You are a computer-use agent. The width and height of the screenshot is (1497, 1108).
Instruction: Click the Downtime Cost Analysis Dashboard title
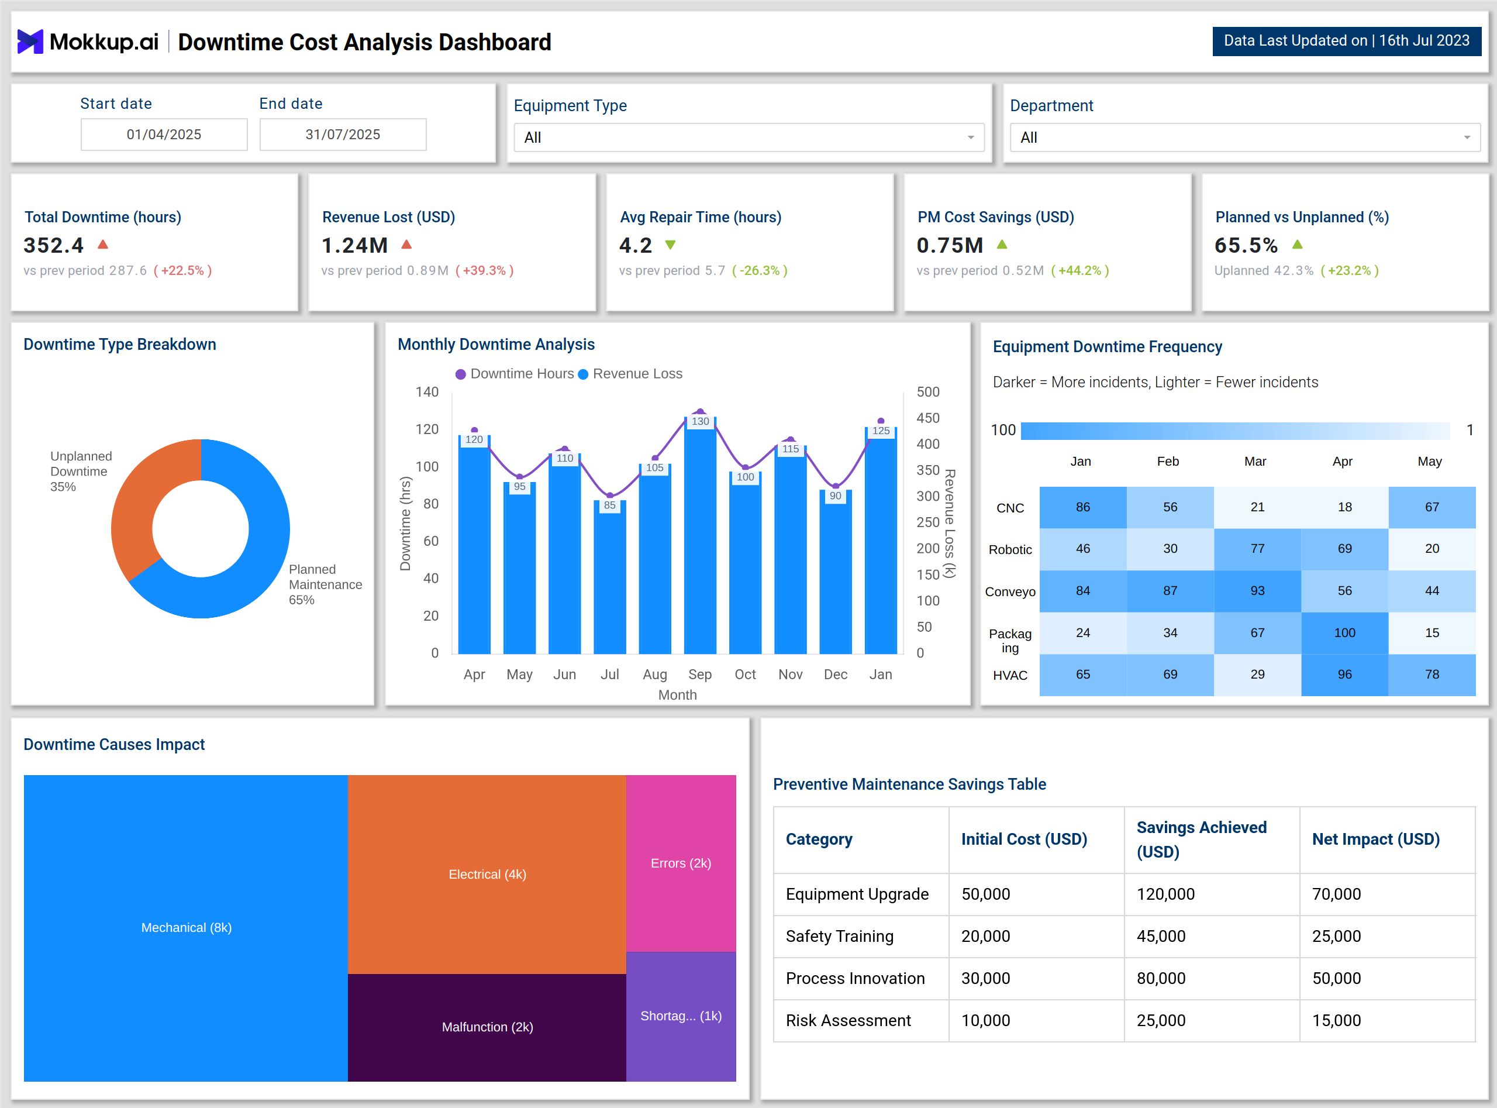pos(365,42)
